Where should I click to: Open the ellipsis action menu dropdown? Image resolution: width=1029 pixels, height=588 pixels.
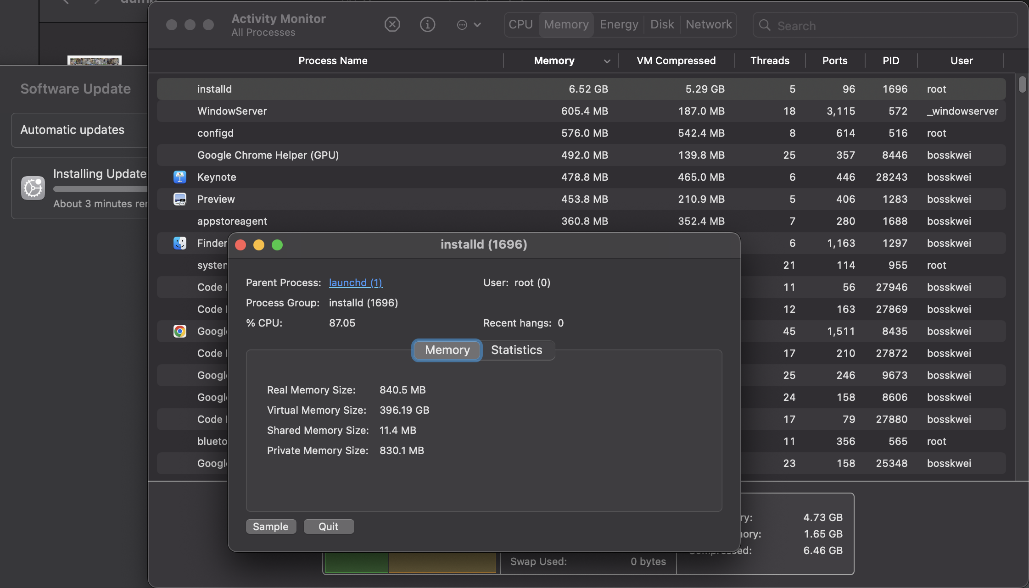click(x=469, y=25)
